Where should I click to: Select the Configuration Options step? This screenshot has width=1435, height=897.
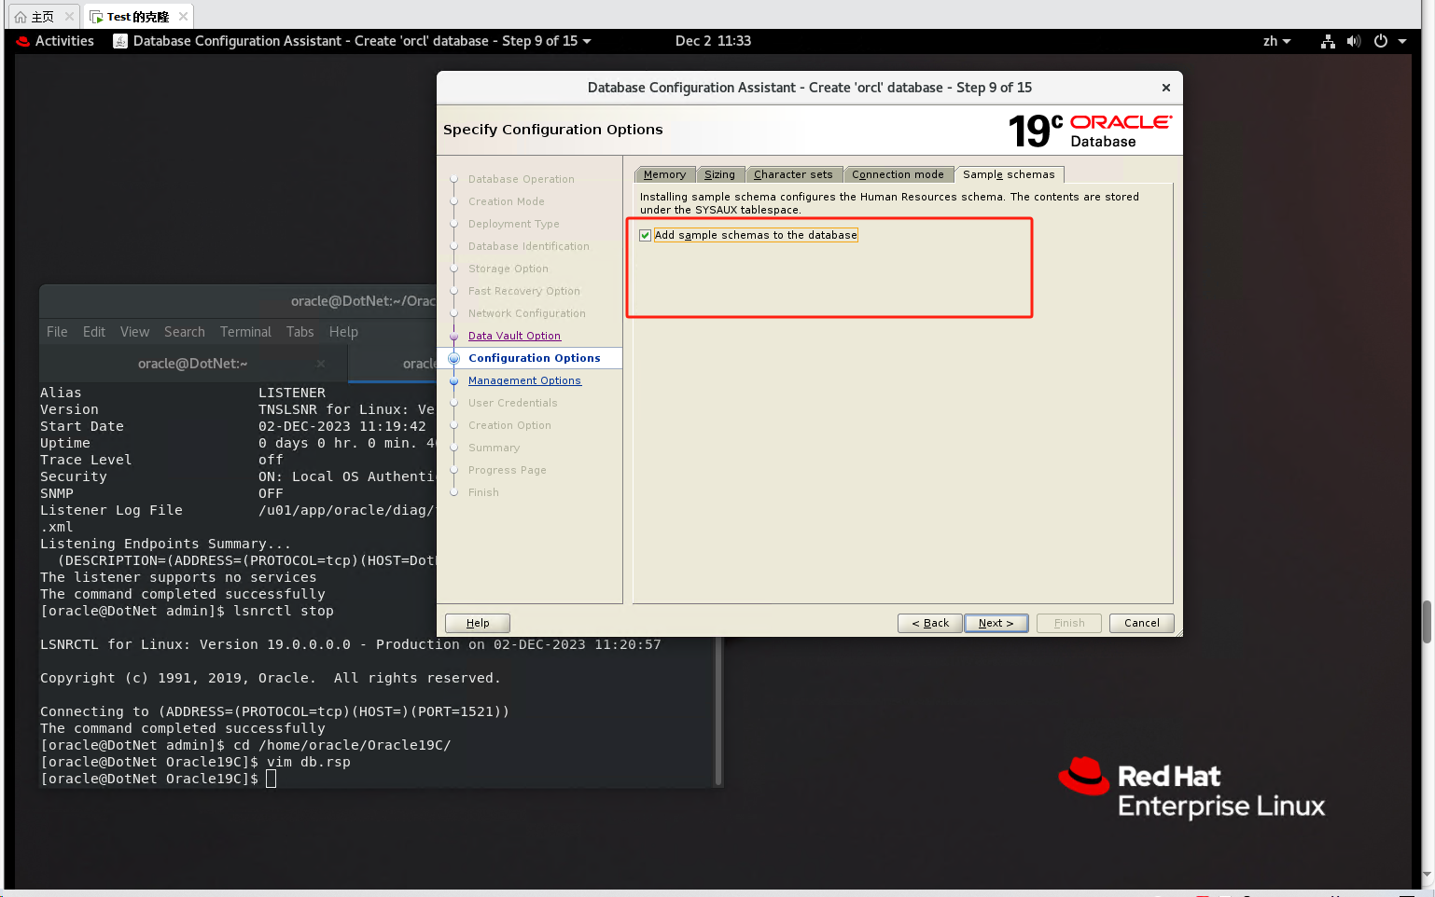point(535,358)
